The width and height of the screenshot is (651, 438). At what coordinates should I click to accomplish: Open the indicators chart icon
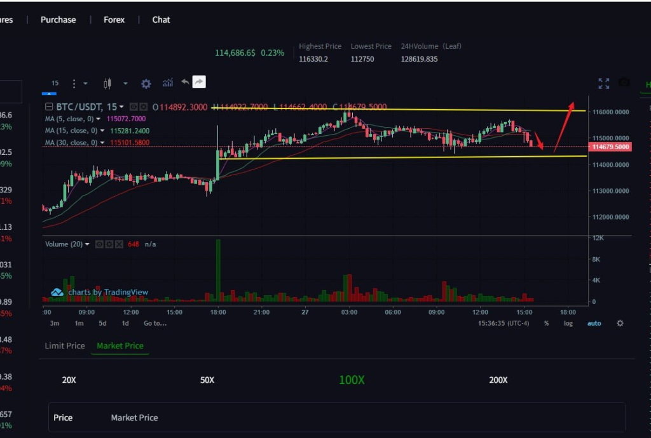pyautogui.click(x=168, y=83)
